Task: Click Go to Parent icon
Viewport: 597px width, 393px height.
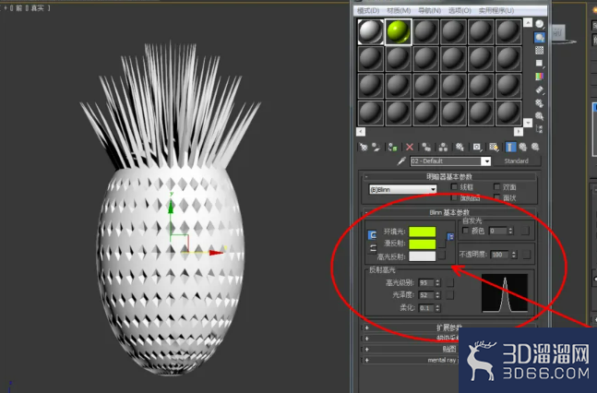Action: 523,147
